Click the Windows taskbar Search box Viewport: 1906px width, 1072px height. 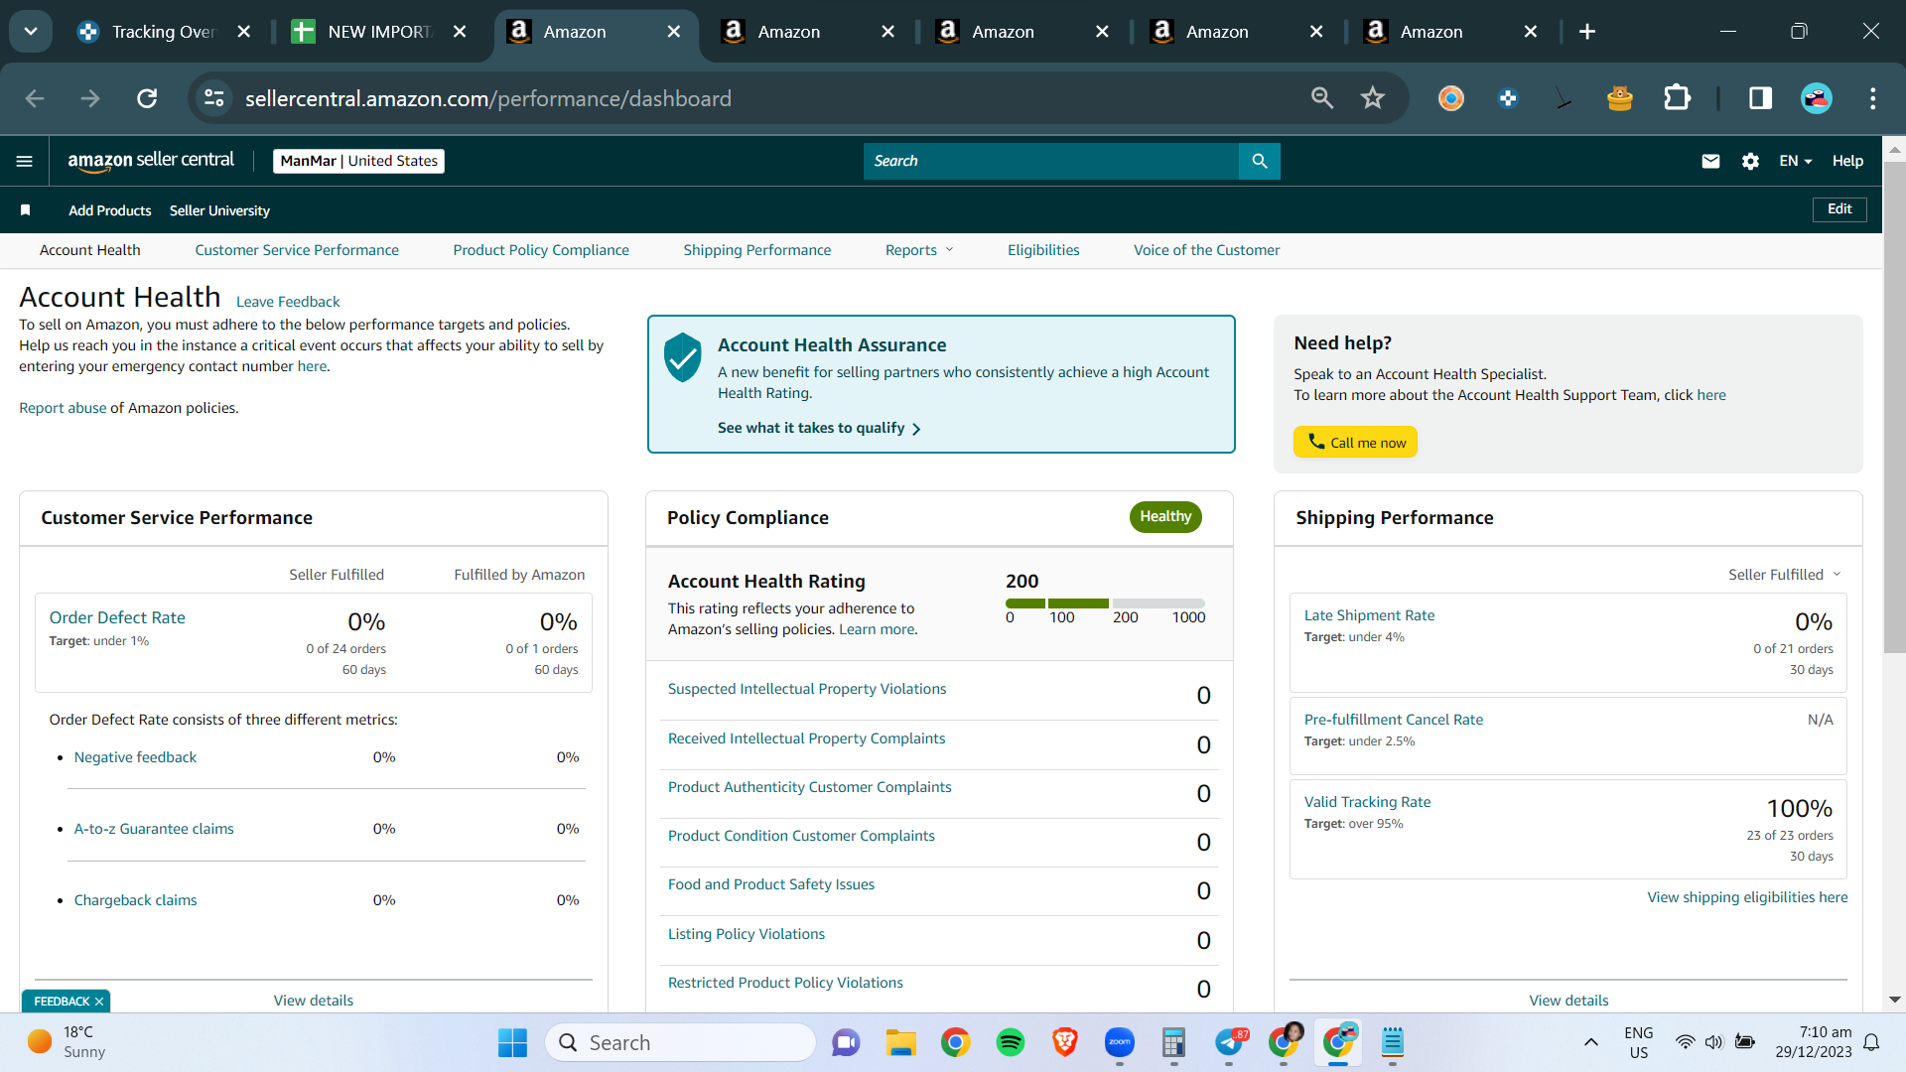point(680,1042)
